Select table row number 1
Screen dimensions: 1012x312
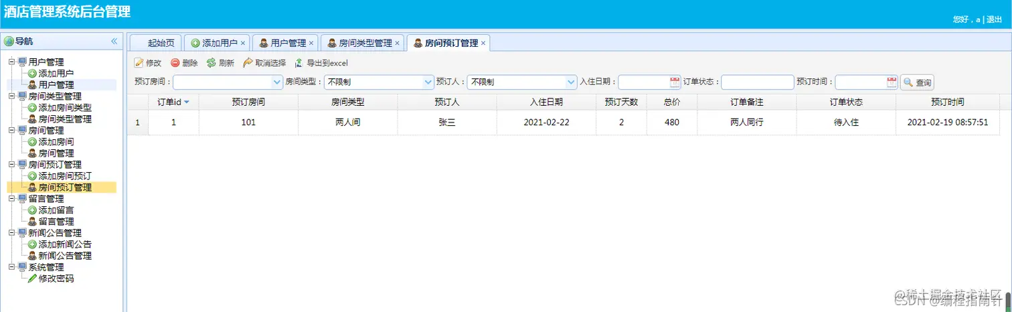[138, 123]
